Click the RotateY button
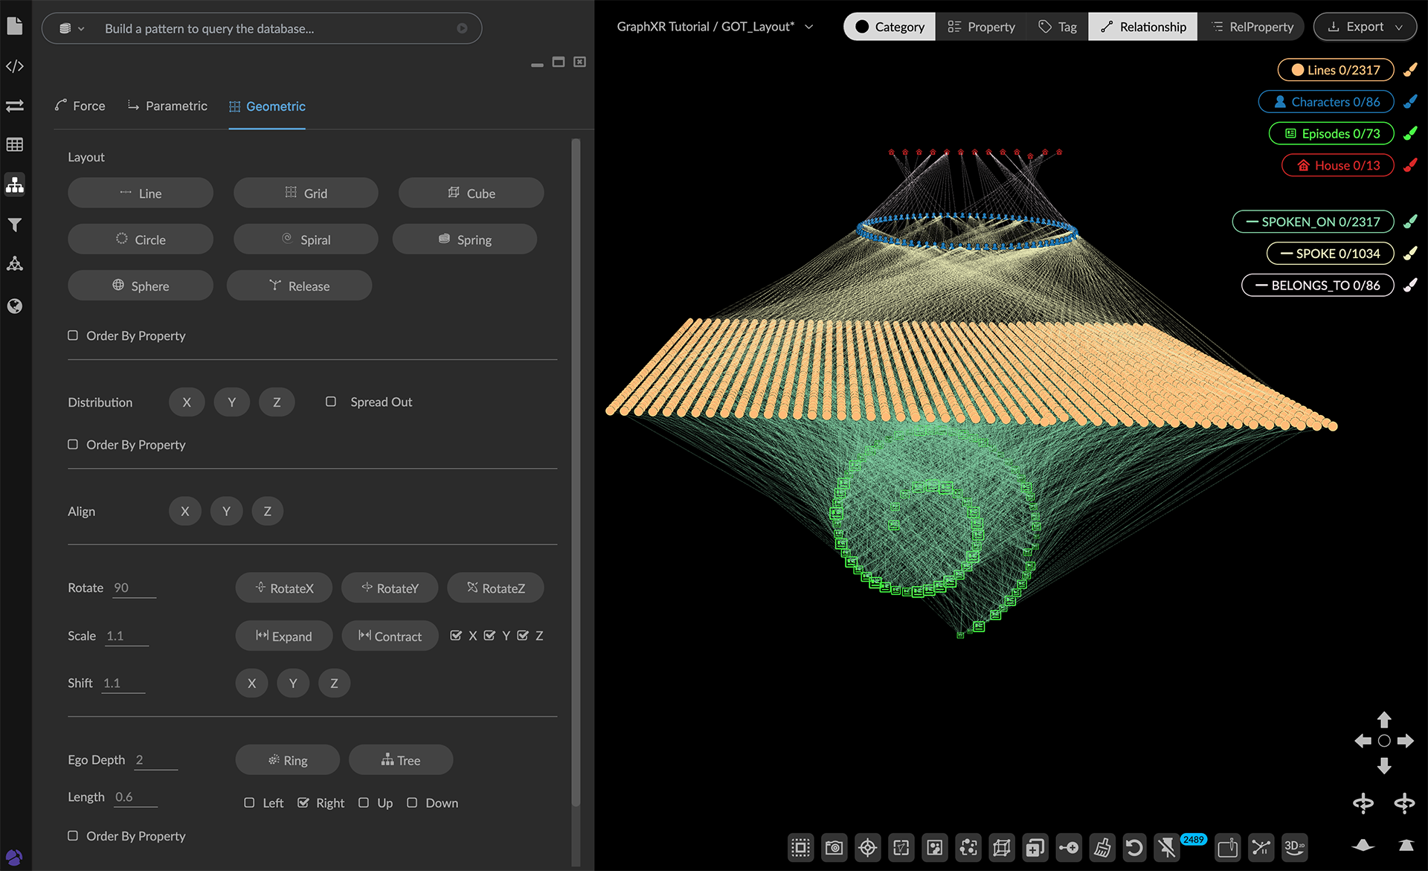 click(x=390, y=588)
